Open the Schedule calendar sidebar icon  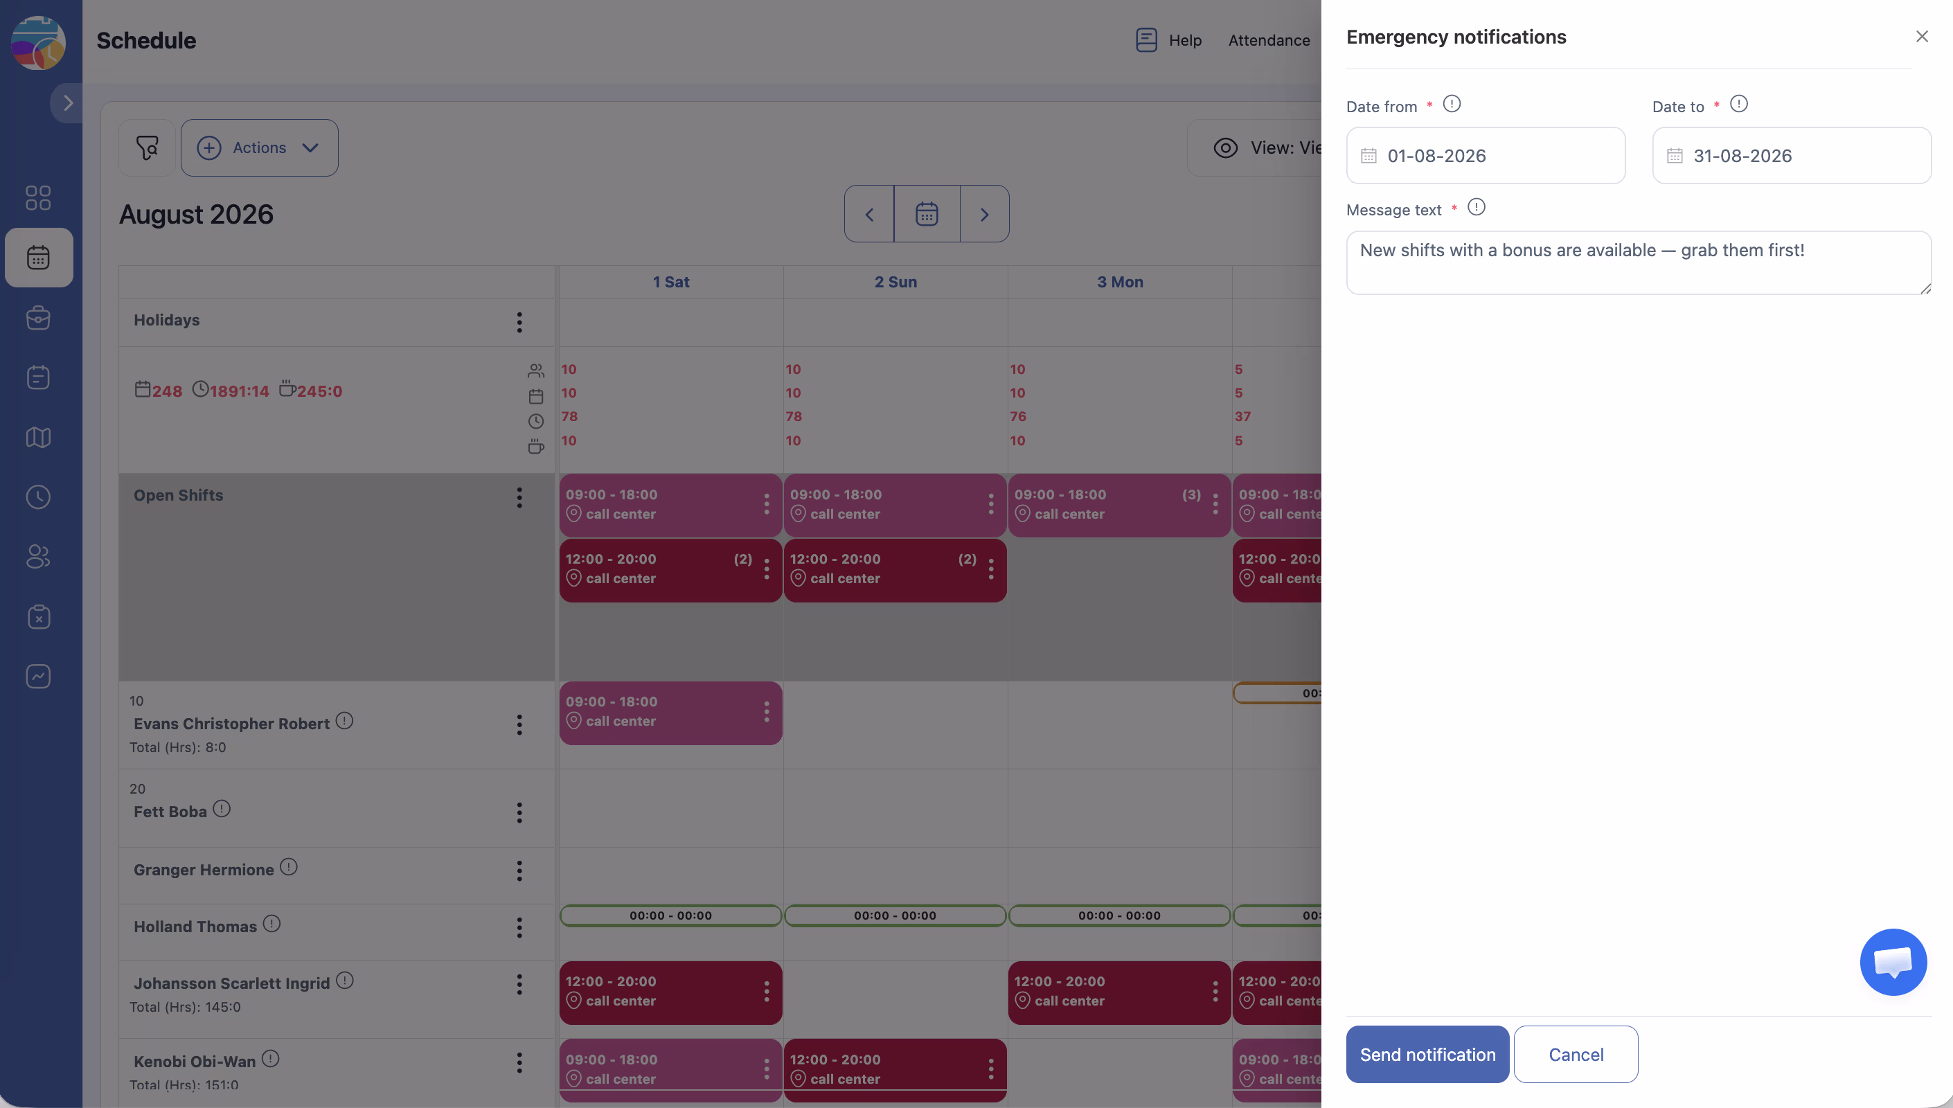point(38,257)
